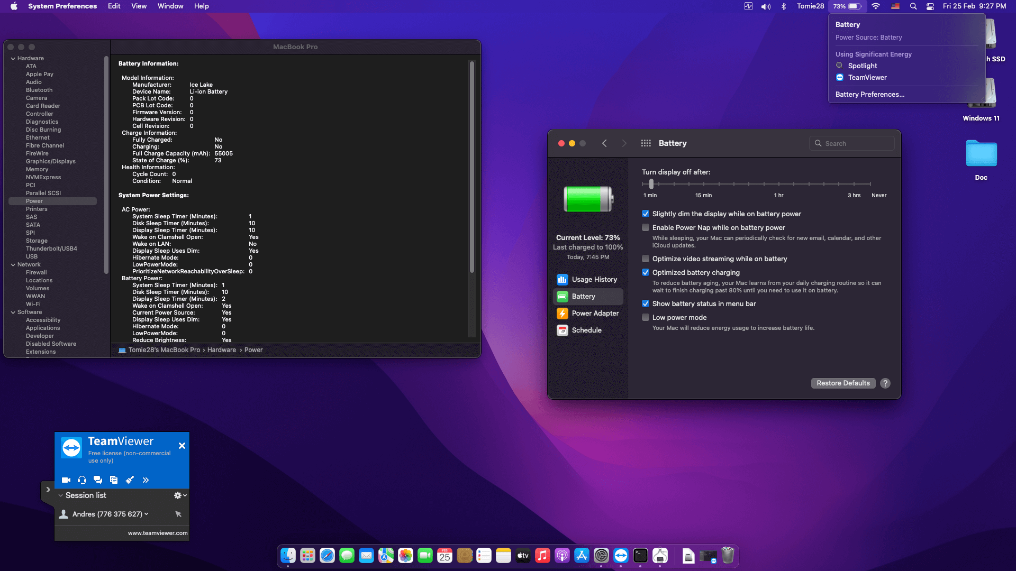Show all preferences grid icon
The image size is (1016, 571).
click(646, 143)
